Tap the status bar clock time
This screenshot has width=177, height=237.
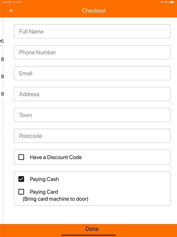[x=7, y=2]
